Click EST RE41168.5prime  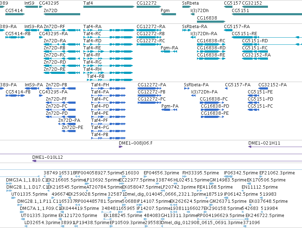[215, 187]
